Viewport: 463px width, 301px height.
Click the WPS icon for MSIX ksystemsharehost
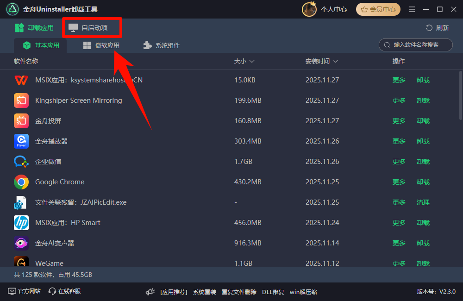[21, 80]
